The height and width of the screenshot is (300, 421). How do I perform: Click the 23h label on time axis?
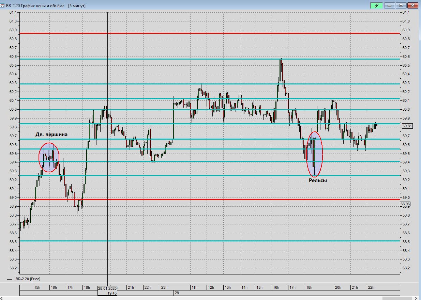164,288
